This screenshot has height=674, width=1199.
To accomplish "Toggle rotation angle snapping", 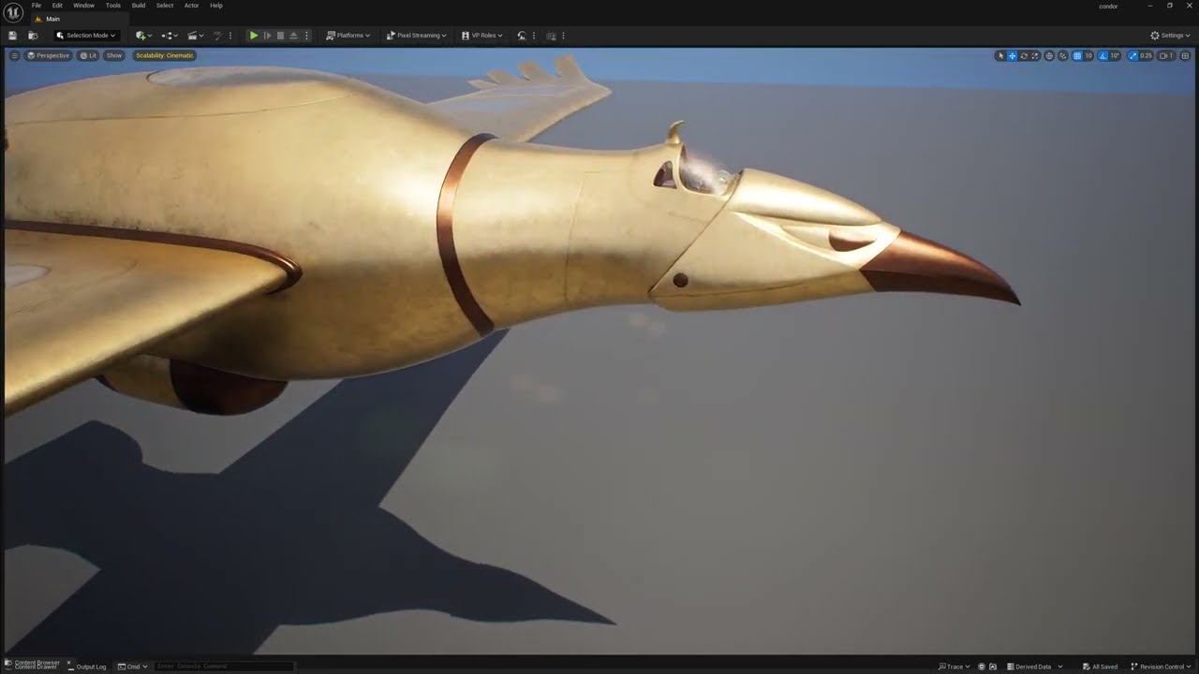I will click(1103, 56).
